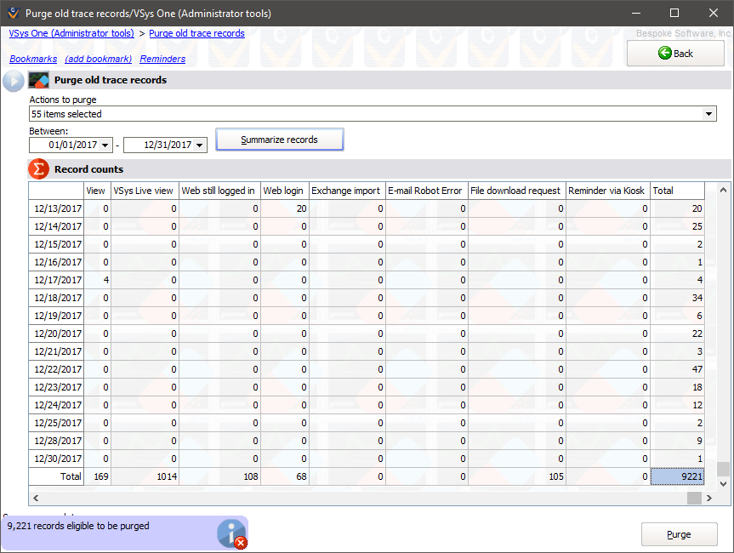Navigate to VSys One (Administrator tools) breadcrumb
This screenshot has width=734, height=553.
71,33
